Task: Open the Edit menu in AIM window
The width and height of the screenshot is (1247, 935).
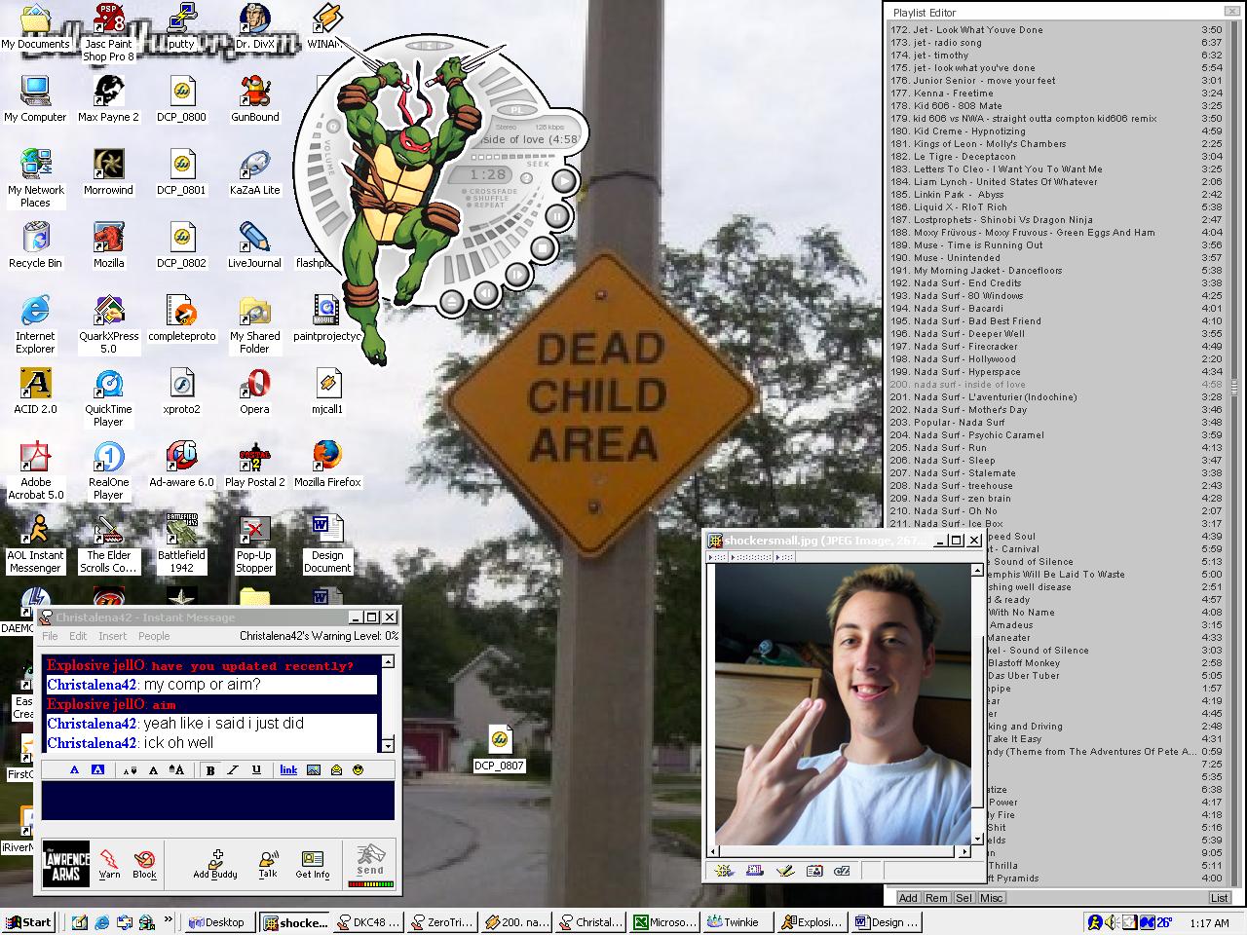Action: point(78,636)
